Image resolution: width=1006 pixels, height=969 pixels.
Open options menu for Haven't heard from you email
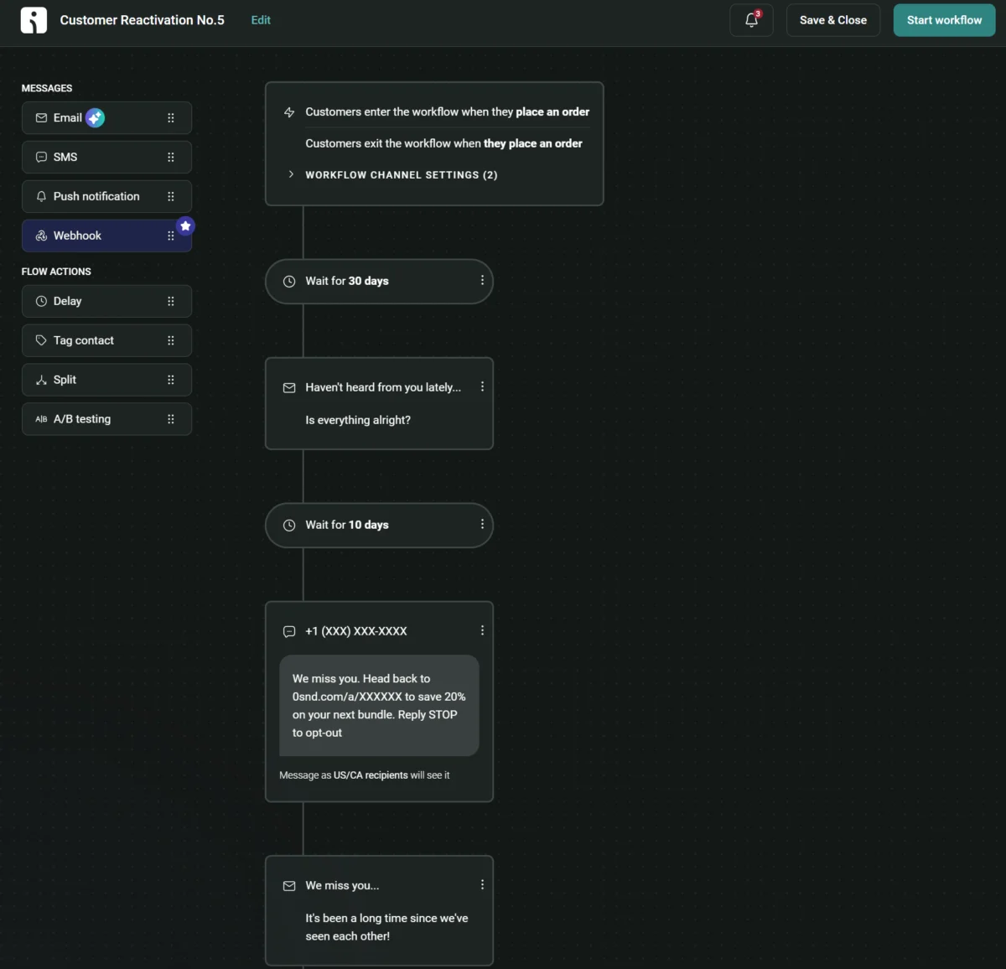click(x=482, y=386)
